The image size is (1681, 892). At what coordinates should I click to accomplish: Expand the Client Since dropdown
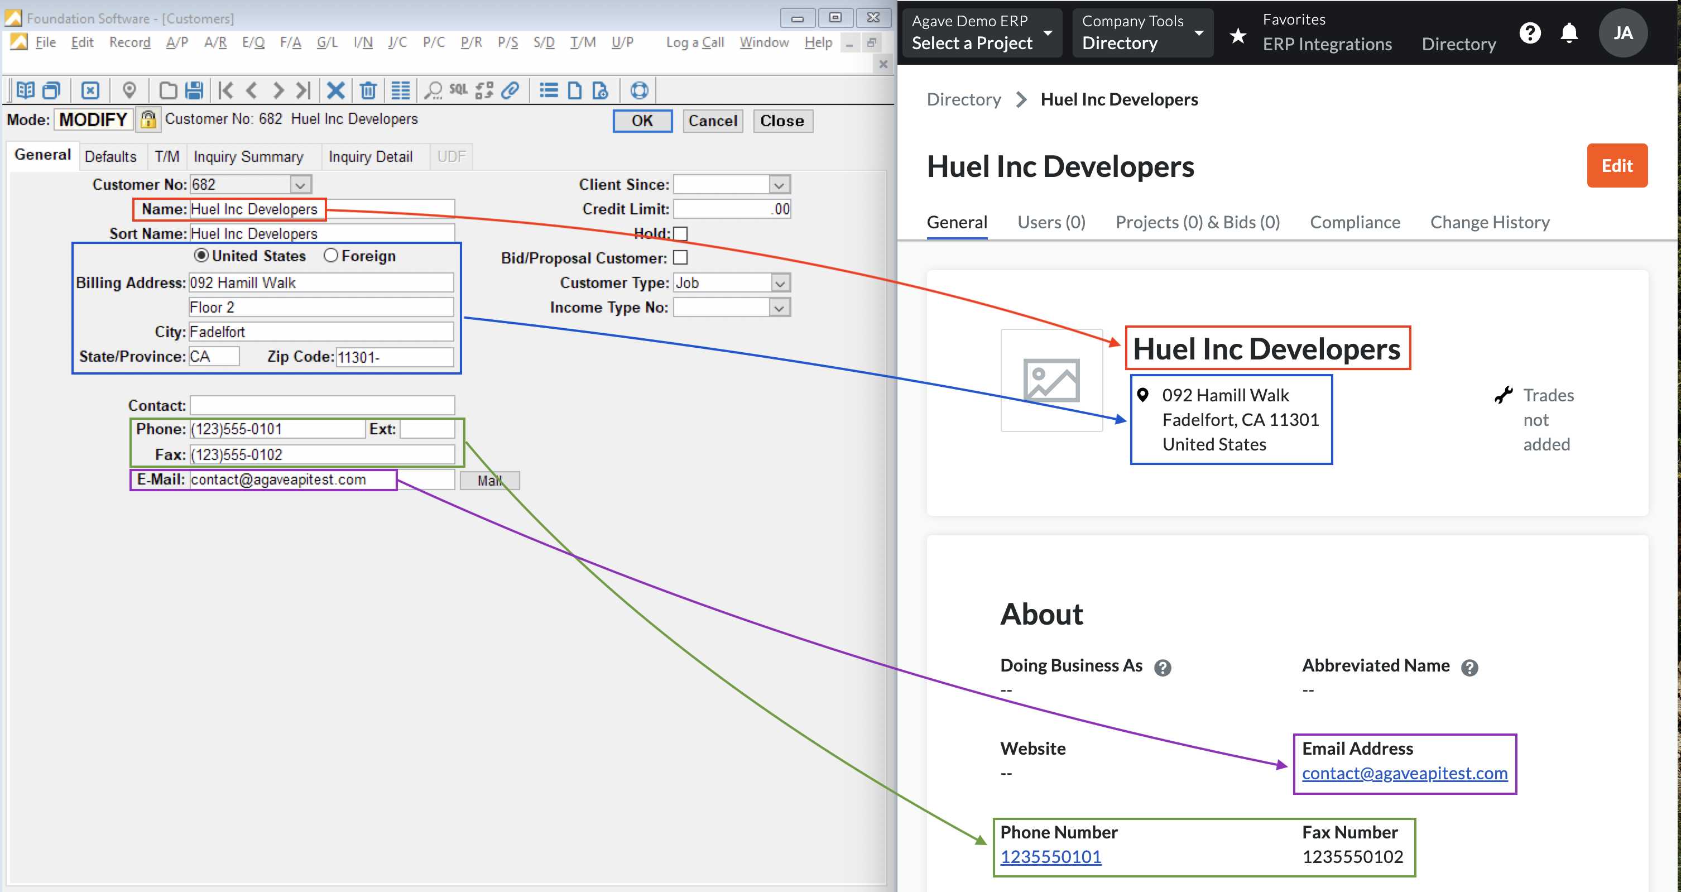click(779, 185)
